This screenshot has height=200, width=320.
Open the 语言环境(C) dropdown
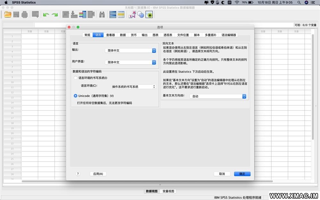coord(134,86)
